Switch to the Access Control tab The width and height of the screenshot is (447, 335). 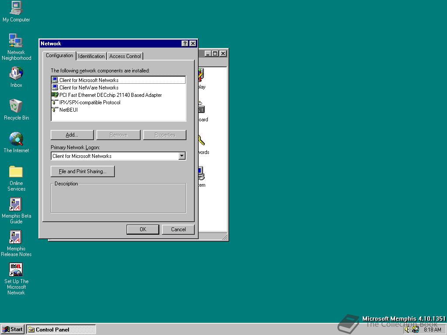[125, 56]
